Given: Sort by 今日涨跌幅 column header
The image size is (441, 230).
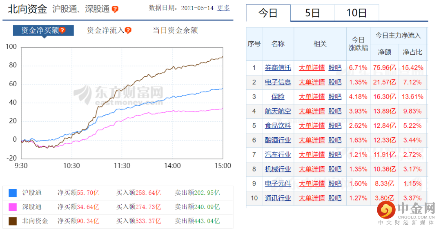Looking at the screenshot, I should pos(358,44).
